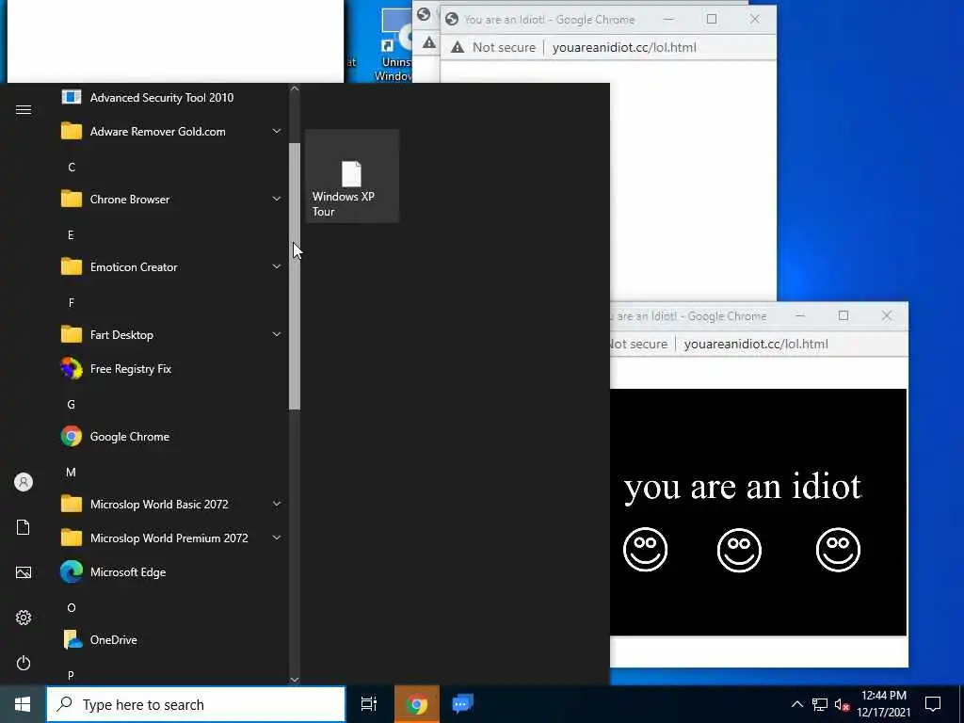The width and height of the screenshot is (964, 723).
Task: Click the rightmost smiley face
Action: [x=838, y=549]
